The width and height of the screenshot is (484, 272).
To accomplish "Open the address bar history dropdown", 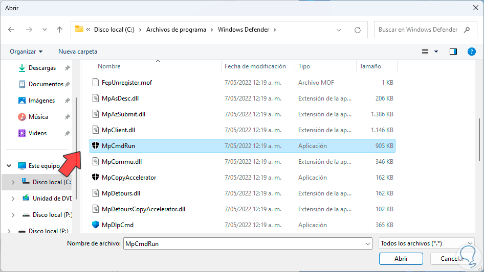I will 339,30.
